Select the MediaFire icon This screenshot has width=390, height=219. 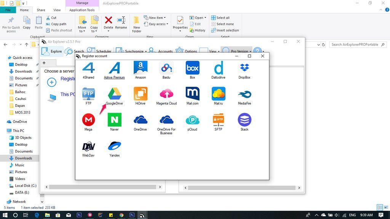point(244,94)
